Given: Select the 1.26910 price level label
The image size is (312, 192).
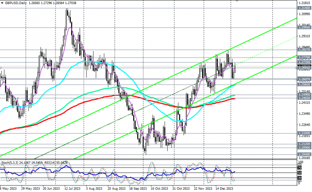Looking at the screenshot, I should (304, 68).
